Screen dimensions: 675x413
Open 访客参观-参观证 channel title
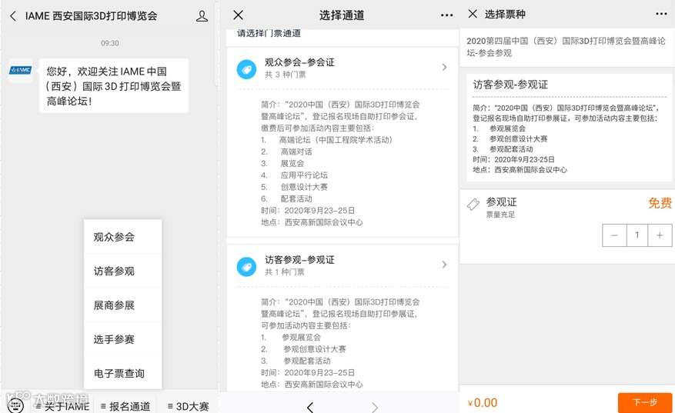[x=299, y=260]
